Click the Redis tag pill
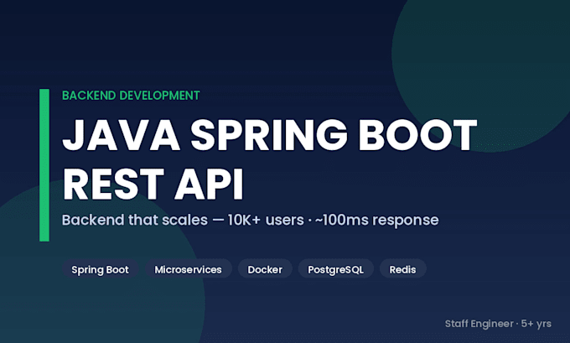 coord(403,269)
